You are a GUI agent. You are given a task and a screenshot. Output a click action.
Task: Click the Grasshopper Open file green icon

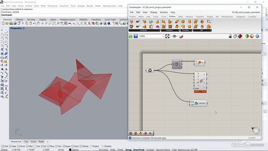(131, 36)
